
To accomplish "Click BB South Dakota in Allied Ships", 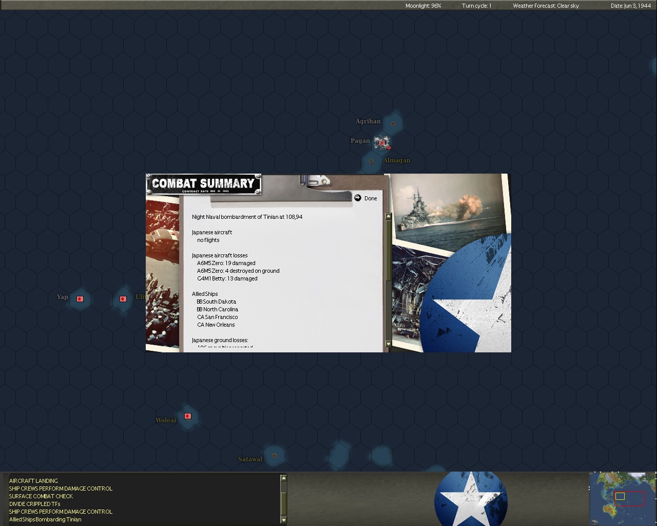I will pyautogui.click(x=217, y=302).
